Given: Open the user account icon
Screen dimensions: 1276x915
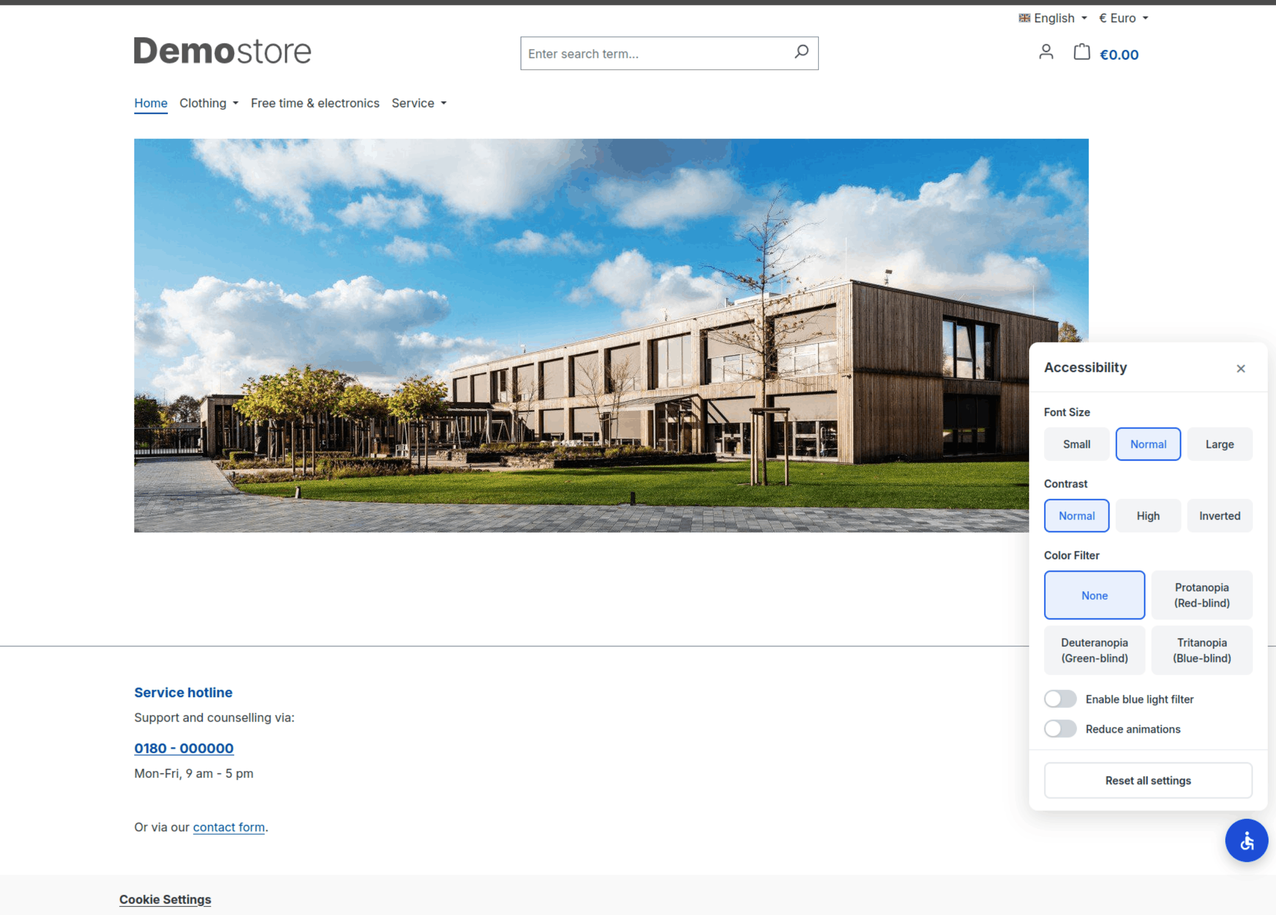Looking at the screenshot, I should click(x=1046, y=53).
